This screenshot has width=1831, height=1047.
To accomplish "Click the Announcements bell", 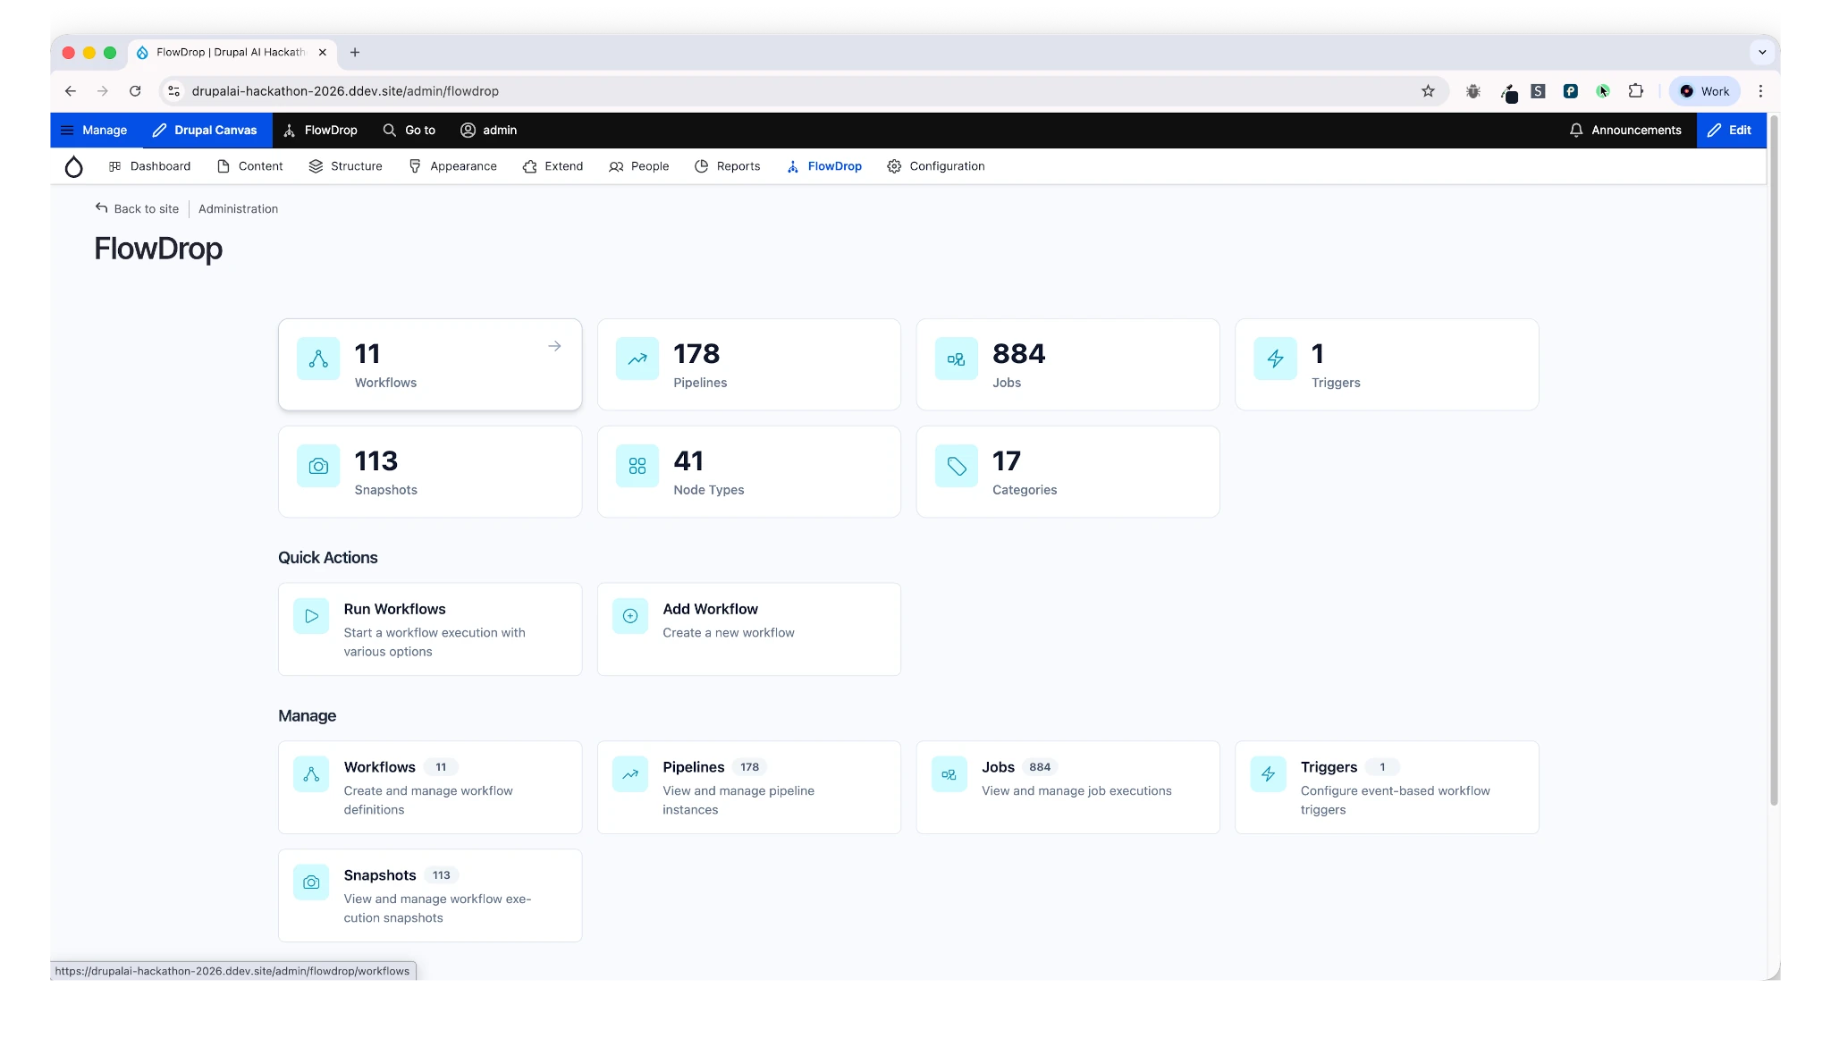I will coord(1575,130).
